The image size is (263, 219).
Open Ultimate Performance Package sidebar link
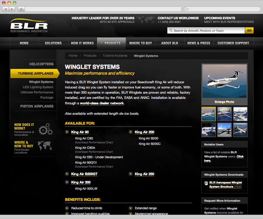[37, 95]
